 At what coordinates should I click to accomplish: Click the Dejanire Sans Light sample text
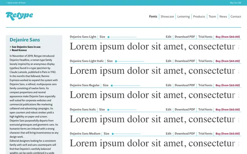pos(155,47)
